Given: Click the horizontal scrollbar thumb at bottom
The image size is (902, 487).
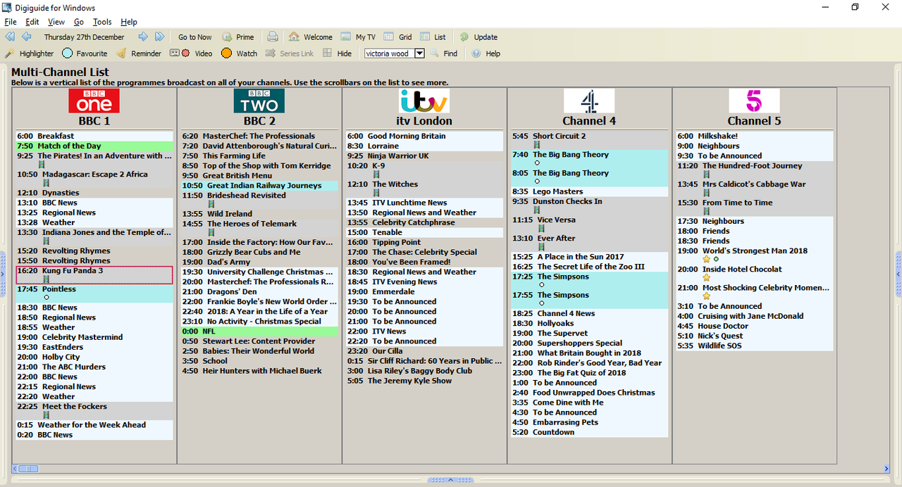Looking at the screenshot, I should click(28, 469).
